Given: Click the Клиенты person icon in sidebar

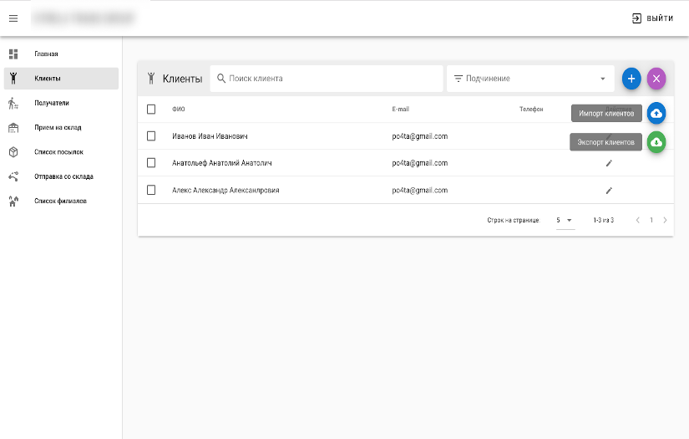Looking at the screenshot, I should [13, 79].
